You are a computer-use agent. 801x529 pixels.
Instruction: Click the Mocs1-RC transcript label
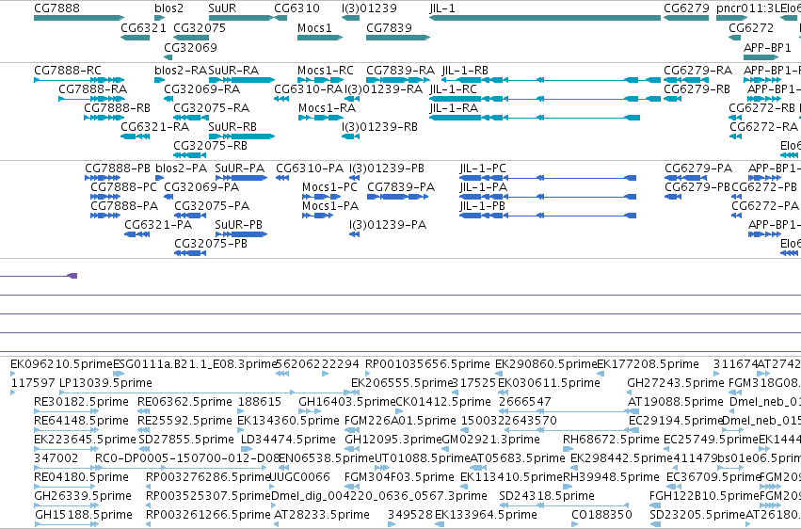(326, 70)
